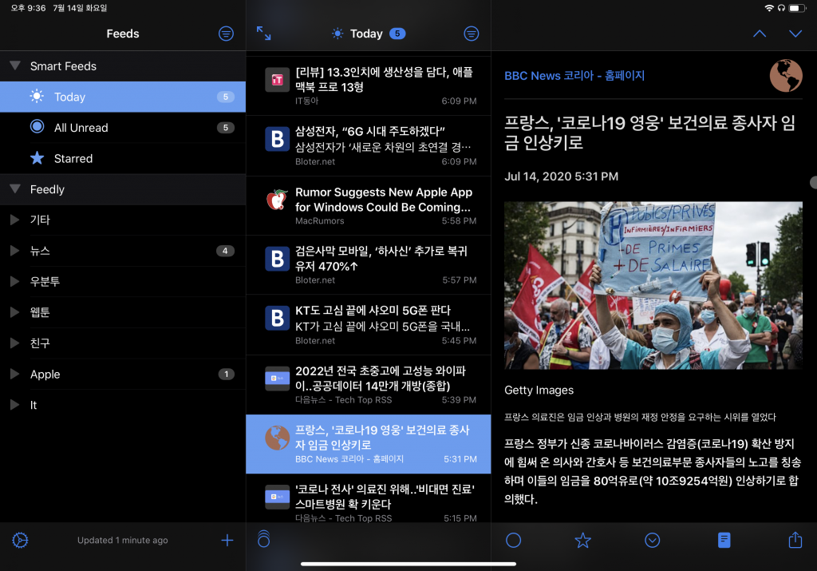Tap Updated 1 minute ago status text

pos(122,540)
